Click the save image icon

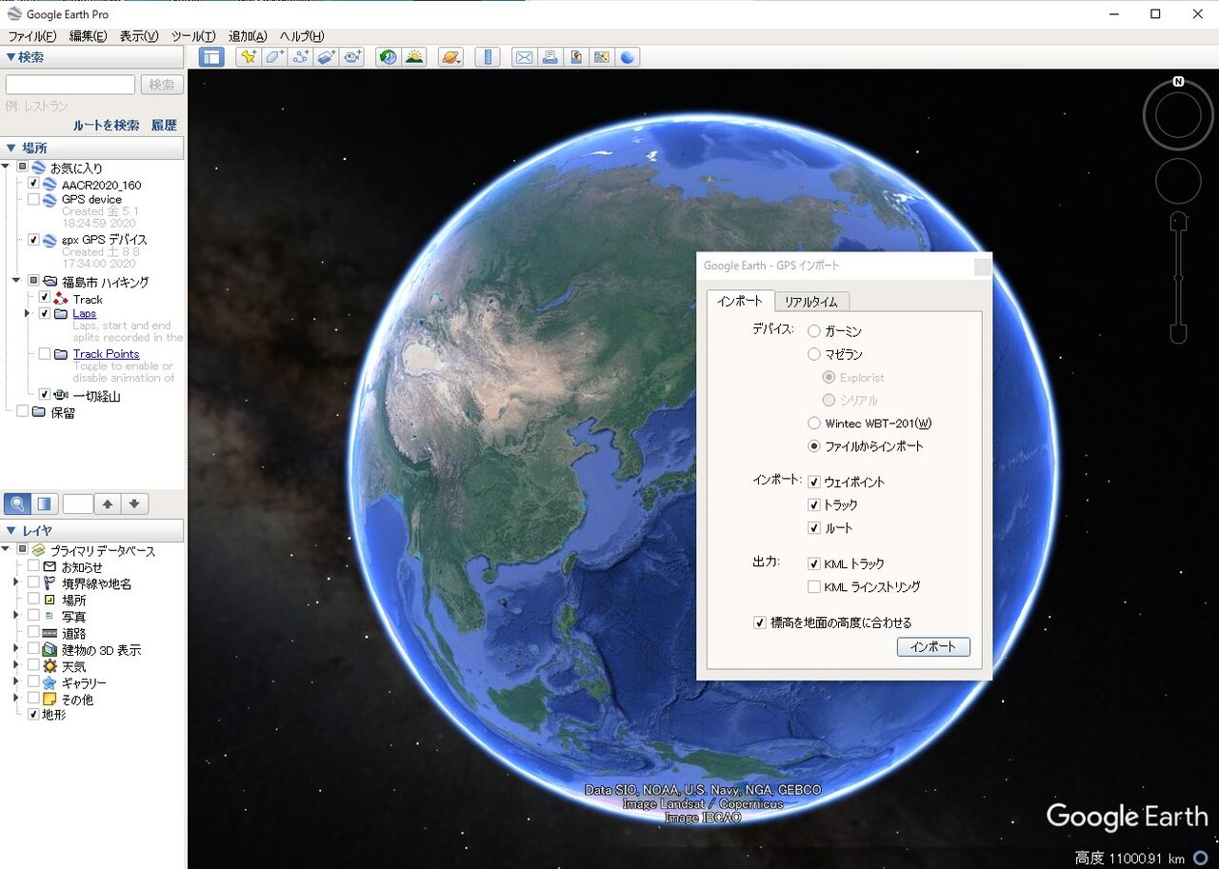click(575, 57)
